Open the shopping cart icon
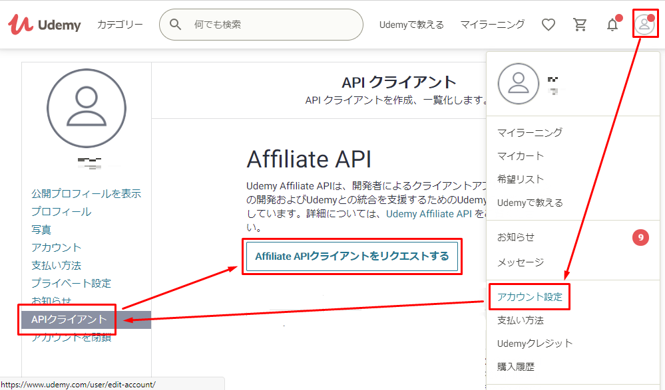 pos(580,25)
